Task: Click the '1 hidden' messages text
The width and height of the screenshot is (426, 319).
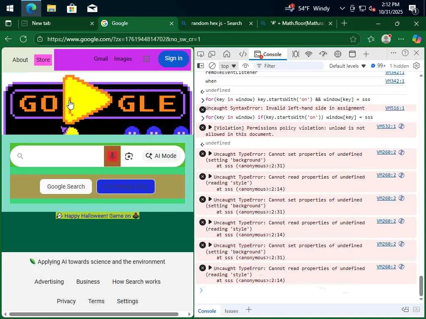Action: (399, 66)
